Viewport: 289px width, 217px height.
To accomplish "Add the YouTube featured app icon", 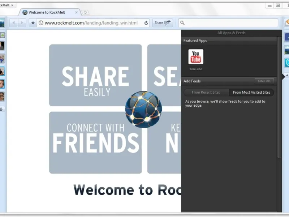I will click(196, 57).
